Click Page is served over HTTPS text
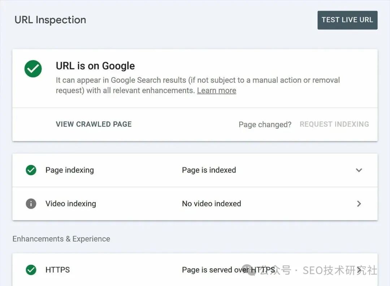 point(217,270)
